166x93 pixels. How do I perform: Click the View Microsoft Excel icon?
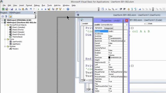pyautogui.click(x=3, y=9)
